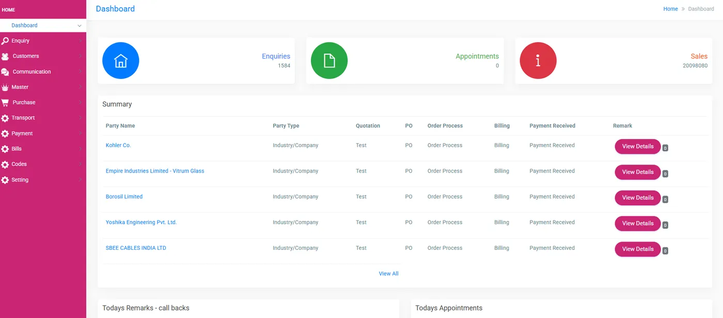Screen dimensions: 723x318
Task: Click the remark count badge for Borosil Limited
Action: pos(665,200)
